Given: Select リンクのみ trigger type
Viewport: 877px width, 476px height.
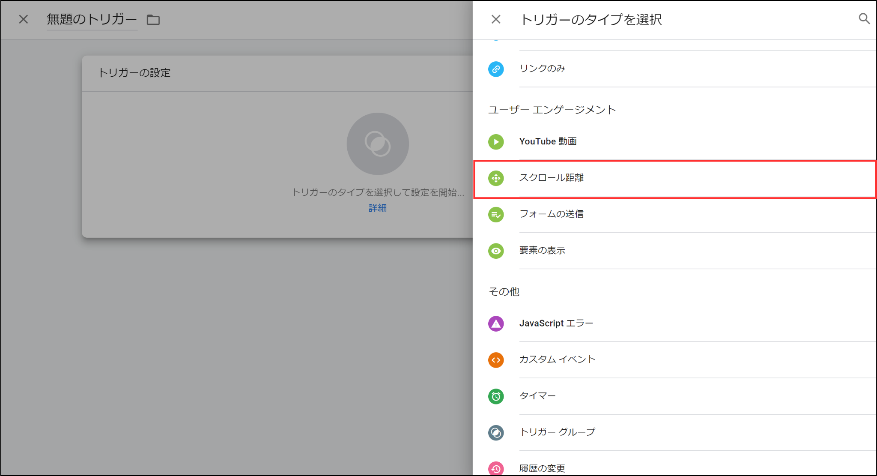Looking at the screenshot, I should 675,69.
